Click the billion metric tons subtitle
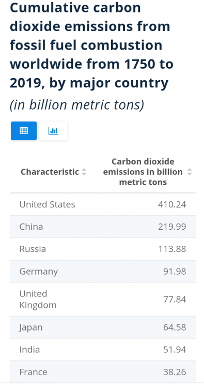This screenshot has width=204, height=388. tap(77, 105)
